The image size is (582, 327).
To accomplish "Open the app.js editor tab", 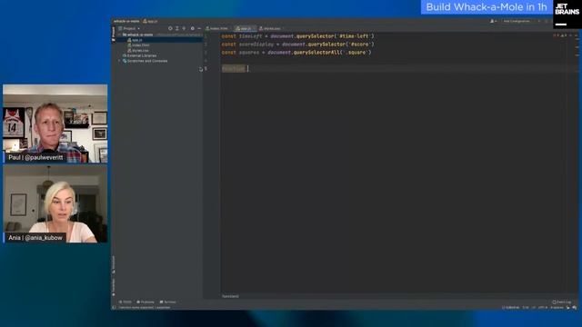I will (x=245, y=28).
